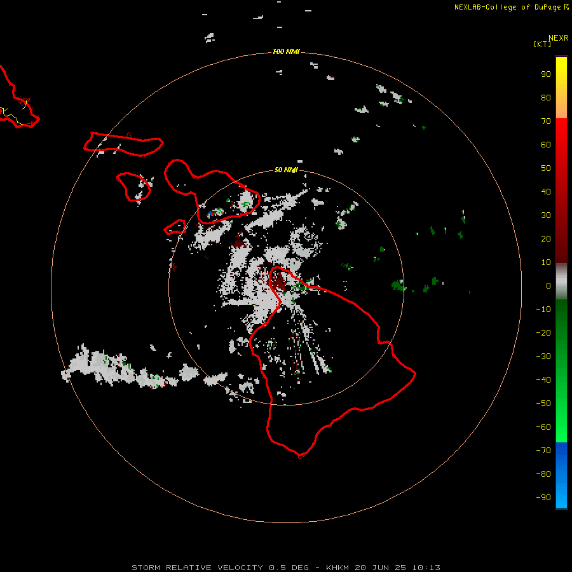This screenshot has width=572, height=572.
Task: Click the 0 value on velocity scale
Action: tap(548, 286)
